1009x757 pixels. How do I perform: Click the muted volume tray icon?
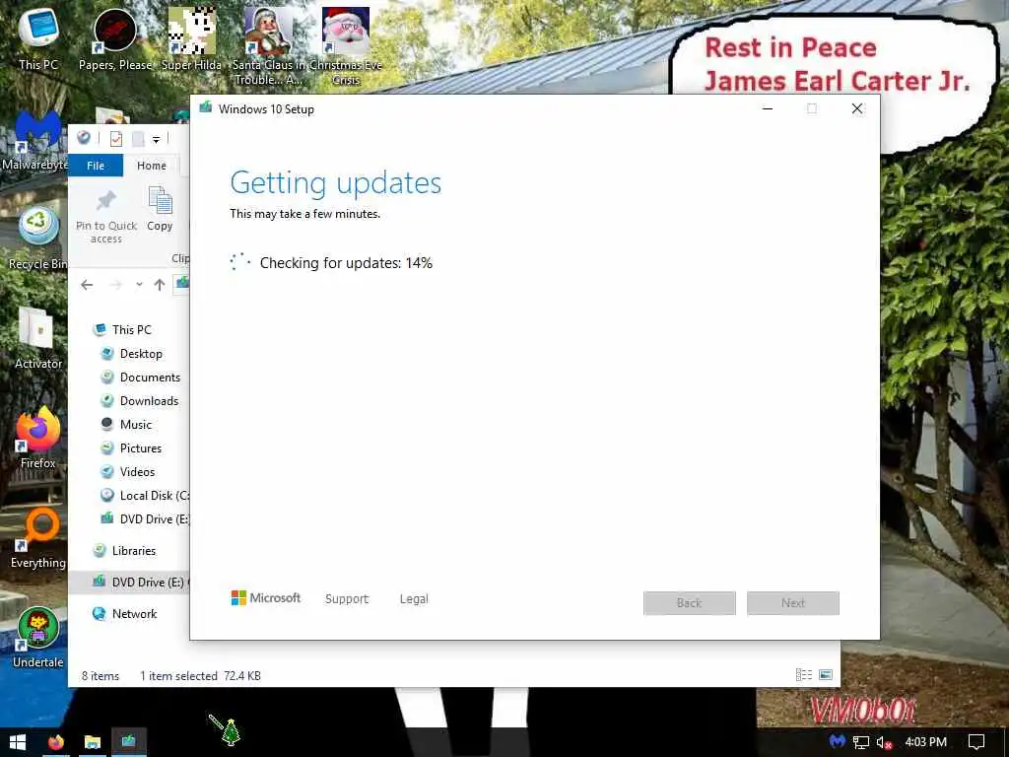[884, 742]
